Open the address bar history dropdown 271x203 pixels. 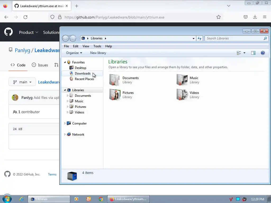click(x=193, y=38)
